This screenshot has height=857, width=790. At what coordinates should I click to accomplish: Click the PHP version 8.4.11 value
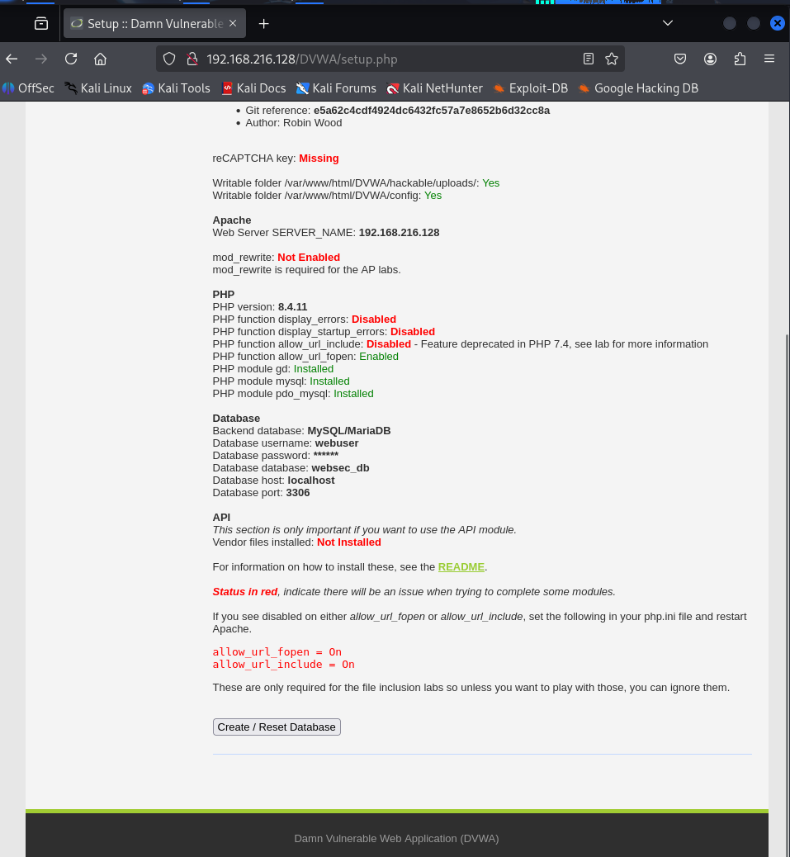(x=293, y=306)
